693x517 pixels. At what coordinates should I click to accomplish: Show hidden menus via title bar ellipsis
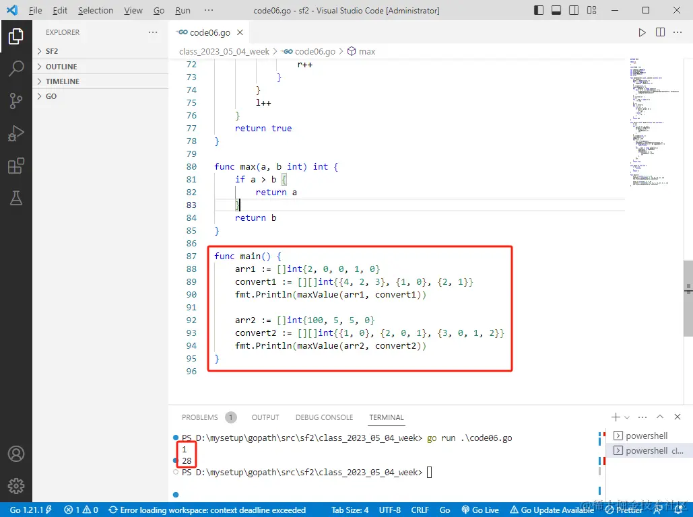[x=209, y=10]
